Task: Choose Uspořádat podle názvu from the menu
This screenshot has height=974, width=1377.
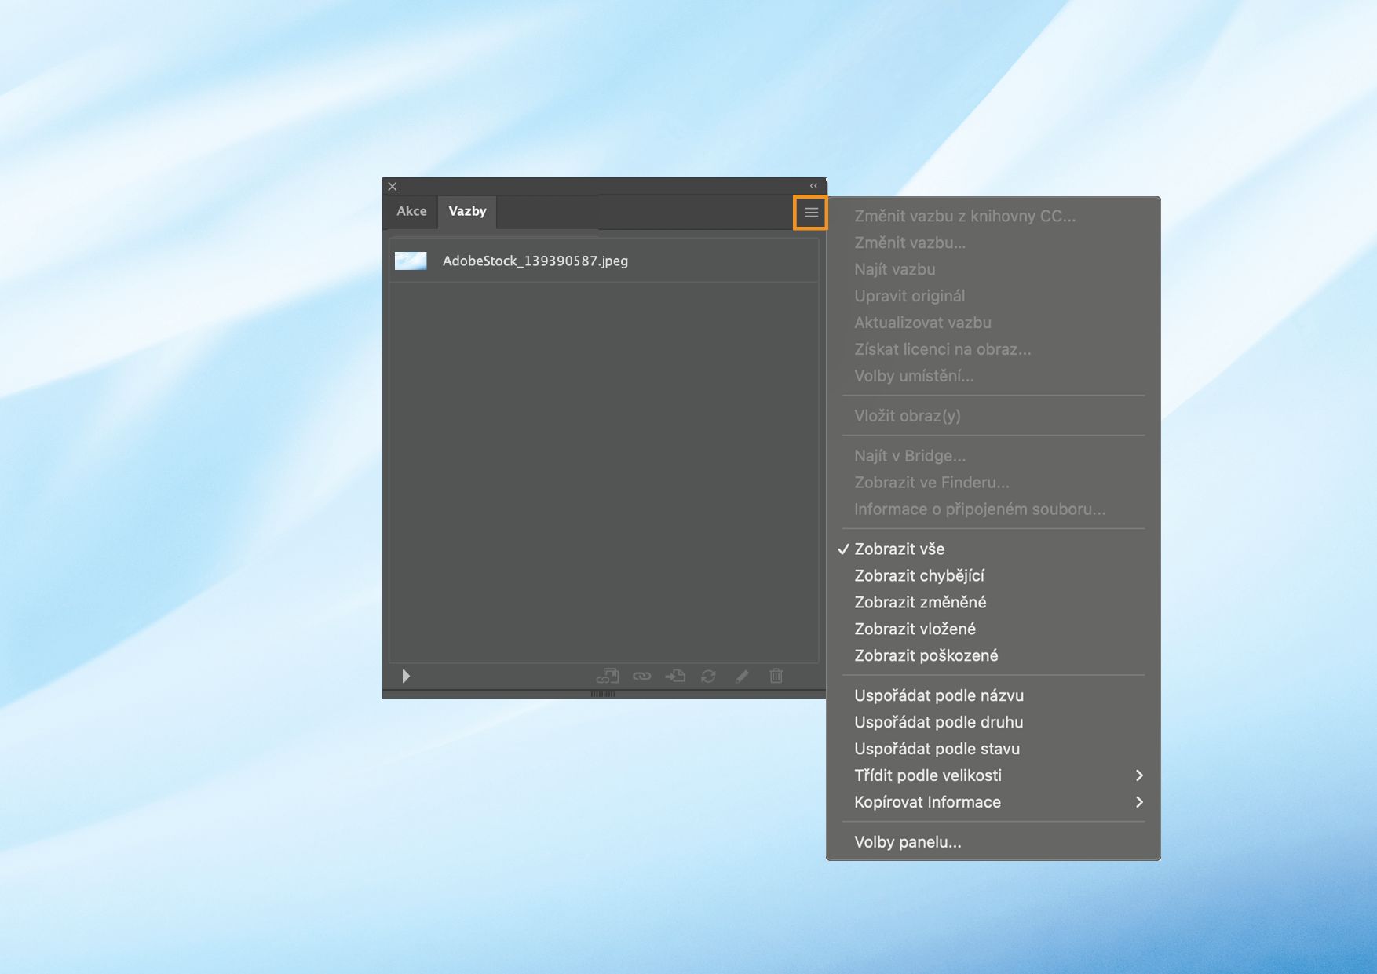Action: [x=939, y=695]
